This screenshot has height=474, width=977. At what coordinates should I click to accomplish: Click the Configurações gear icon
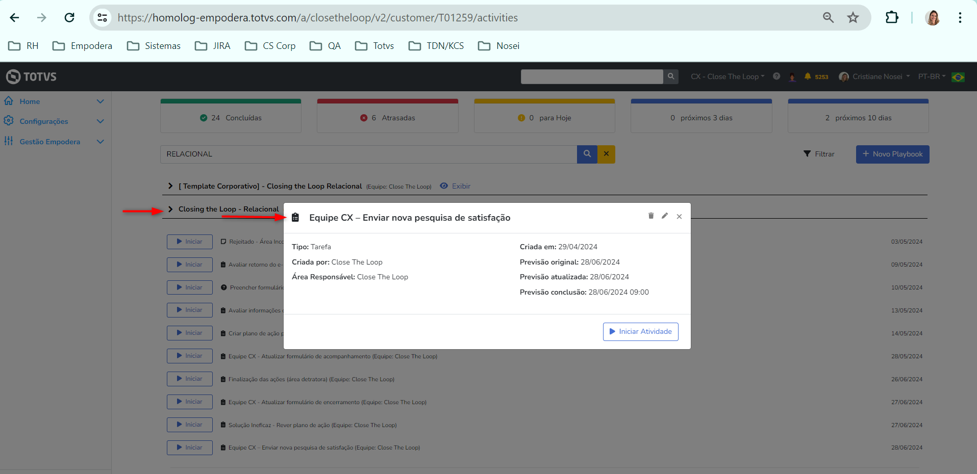tap(9, 121)
